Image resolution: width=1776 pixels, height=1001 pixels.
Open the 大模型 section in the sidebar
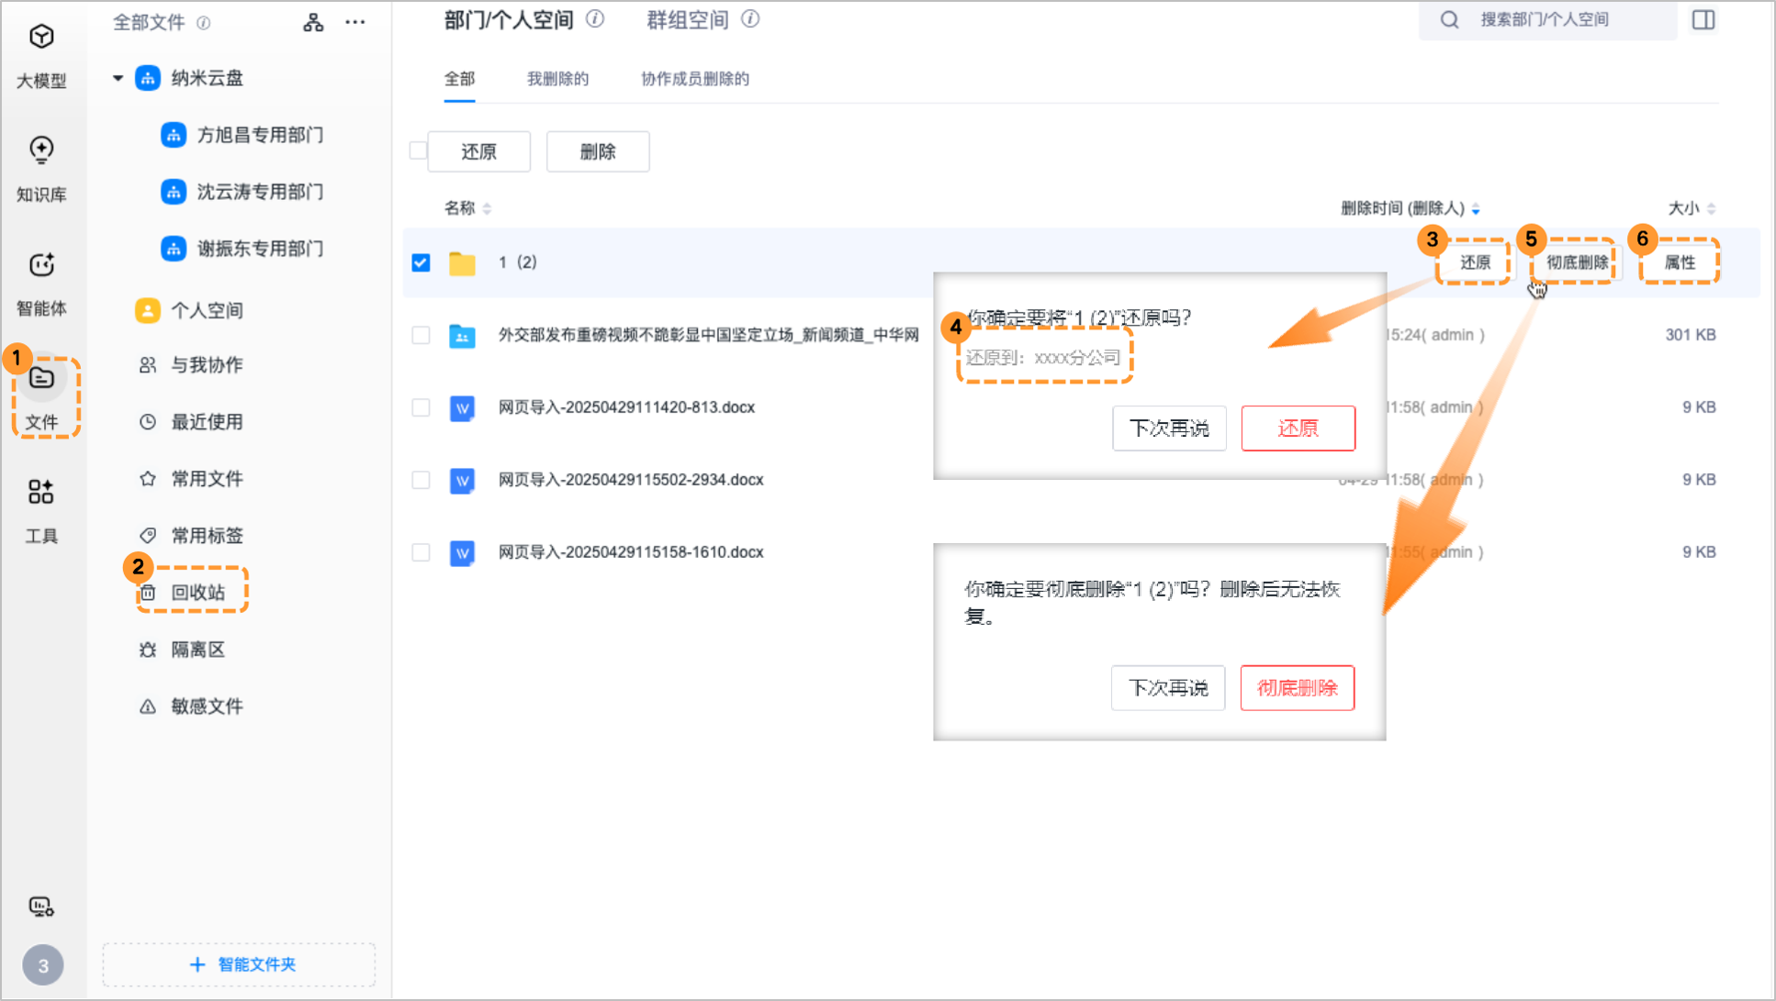(41, 57)
